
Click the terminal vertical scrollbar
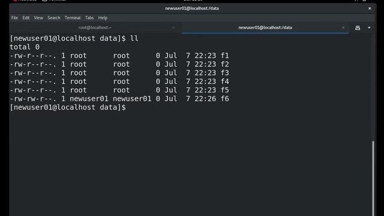coord(373,178)
